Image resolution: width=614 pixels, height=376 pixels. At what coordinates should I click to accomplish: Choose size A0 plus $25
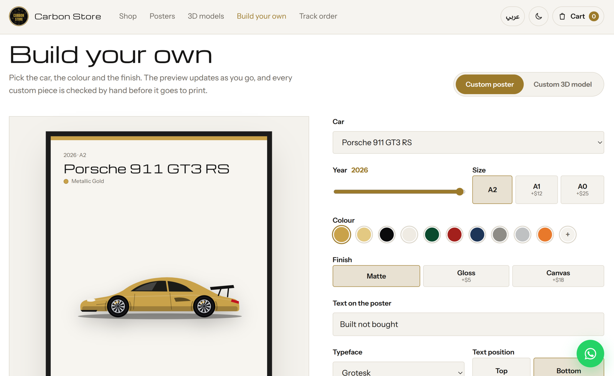(x=582, y=190)
